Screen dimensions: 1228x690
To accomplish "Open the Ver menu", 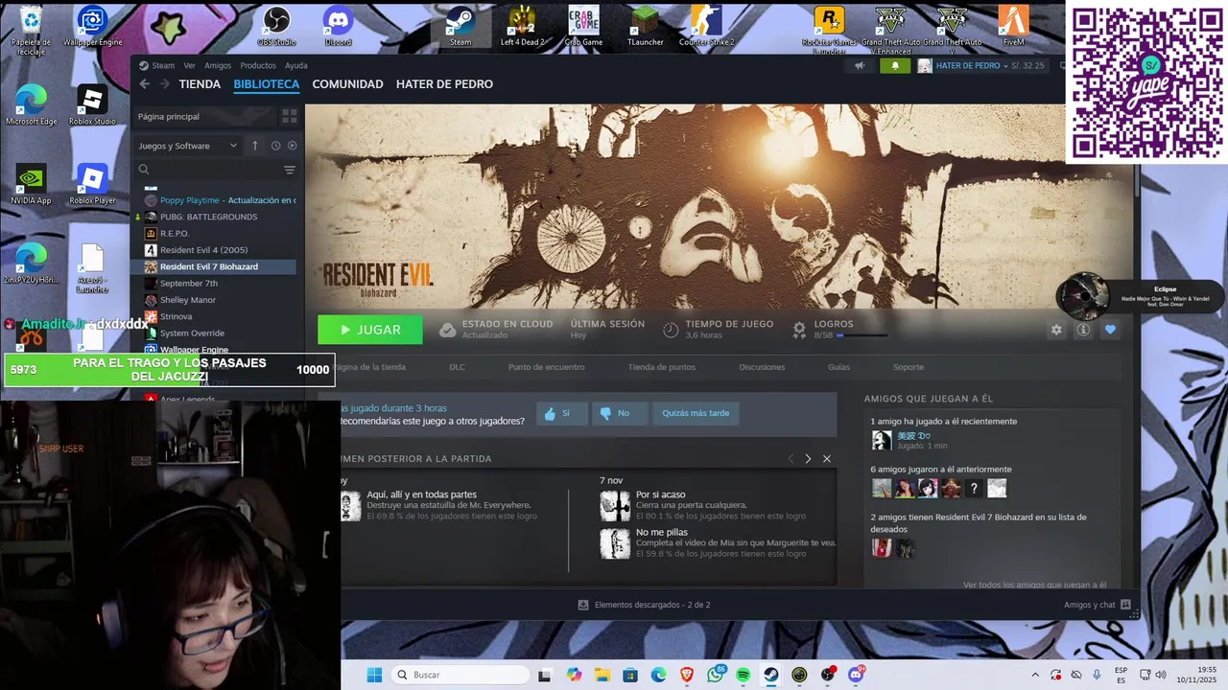I will coord(189,65).
